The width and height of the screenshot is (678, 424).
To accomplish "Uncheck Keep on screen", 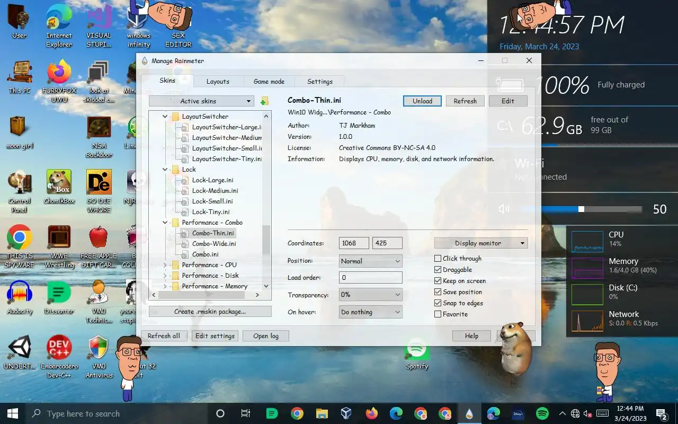I will [438, 281].
